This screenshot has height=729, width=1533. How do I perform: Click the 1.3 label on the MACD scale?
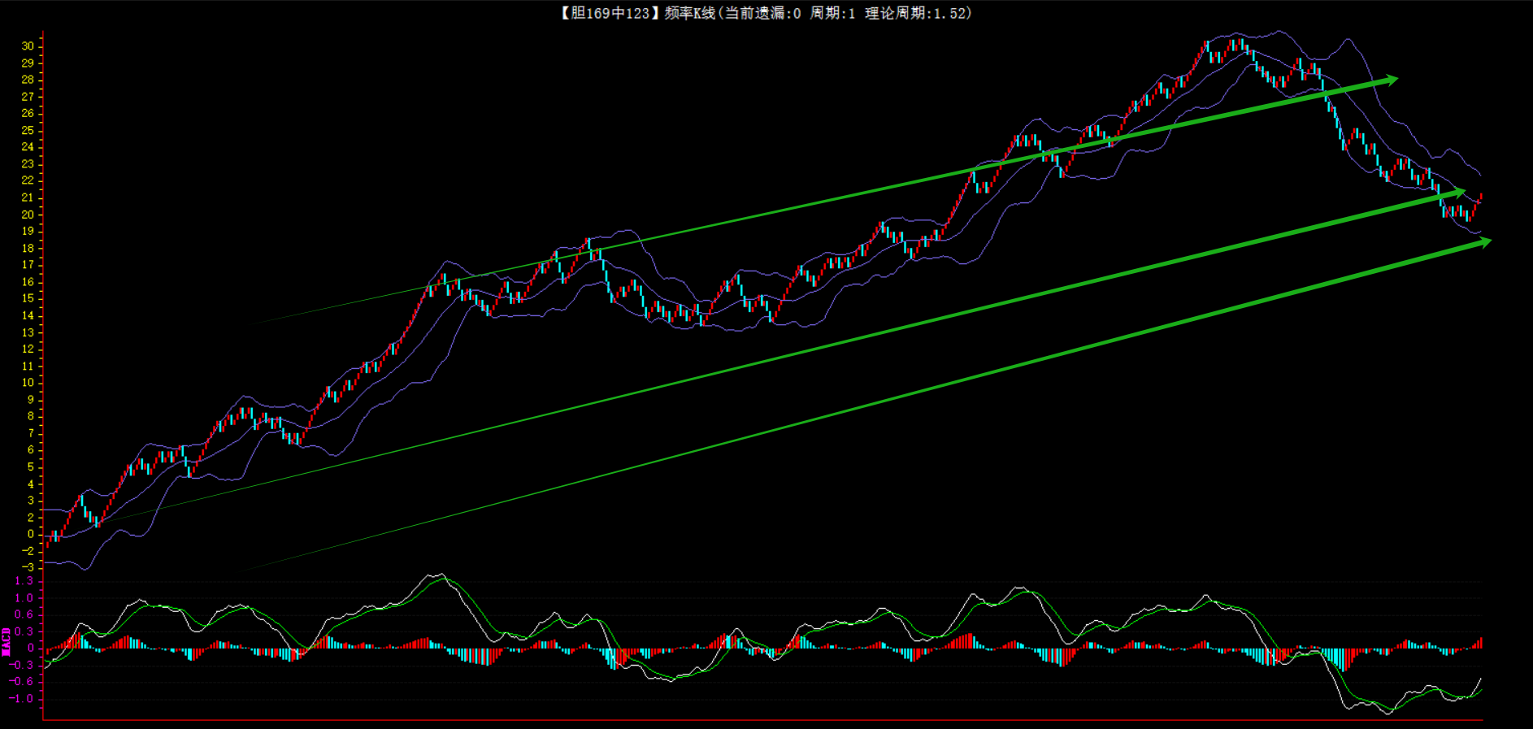[x=24, y=581]
